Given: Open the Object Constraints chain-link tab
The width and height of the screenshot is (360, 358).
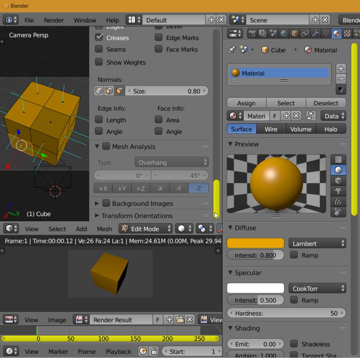Looking at the screenshot, I should pyautogui.click(x=304, y=33).
